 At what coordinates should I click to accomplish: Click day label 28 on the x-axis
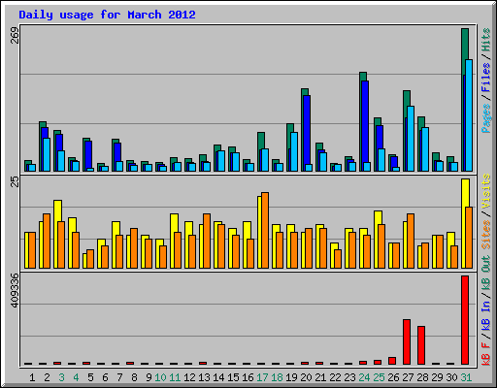pyautogui.click(x=422, y=377)
